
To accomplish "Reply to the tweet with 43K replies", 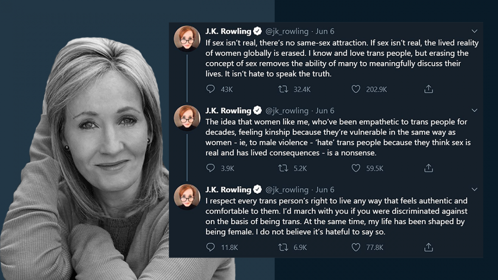I will tap(211, 89).
